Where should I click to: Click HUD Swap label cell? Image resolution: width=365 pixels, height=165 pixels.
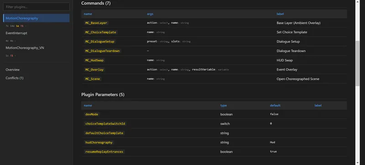pyautogui.click(x=284, y=60)
